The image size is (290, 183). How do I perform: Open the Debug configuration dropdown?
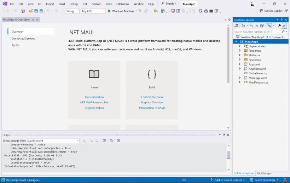point(72,11)
